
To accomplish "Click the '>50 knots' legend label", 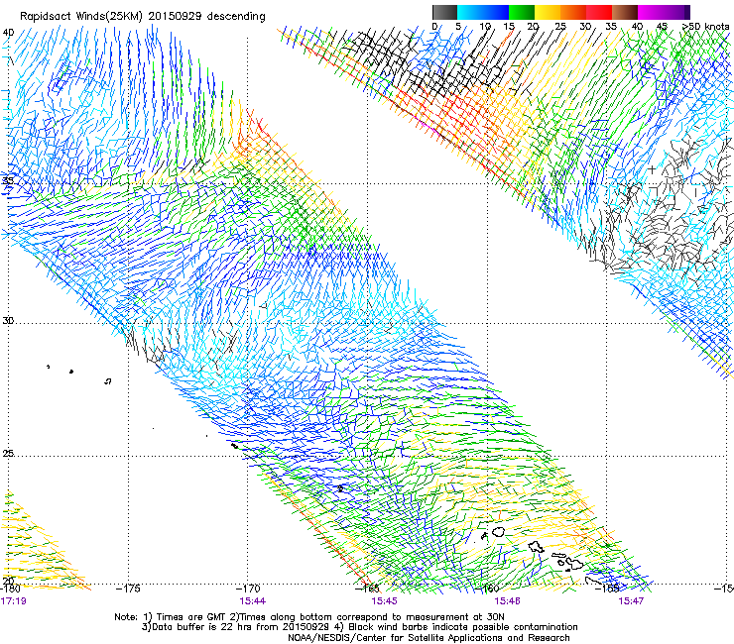I will (x=706, y=26).
